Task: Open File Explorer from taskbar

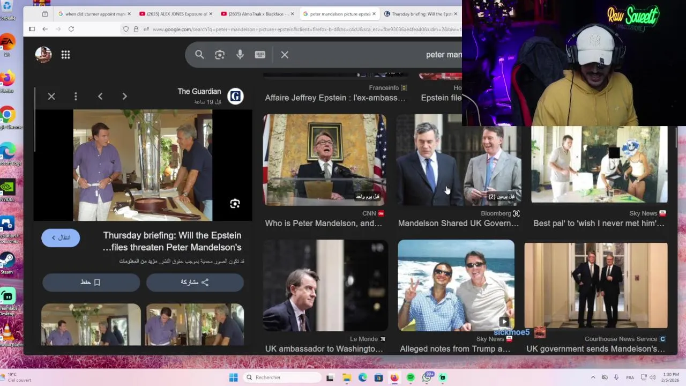Action: point(346,377)
